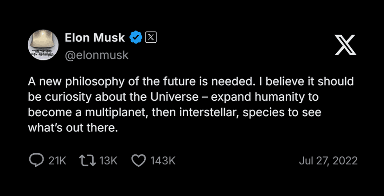Click the blue verified checkmark badge
384x196 pixels.
[135, 38]
